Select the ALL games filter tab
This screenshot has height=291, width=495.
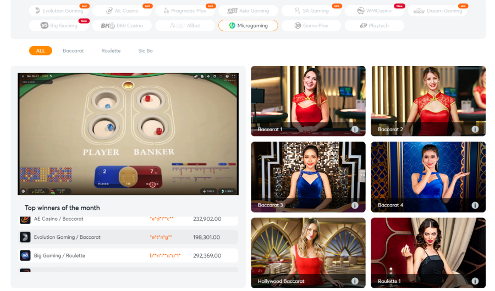click(x=40, y=51)
